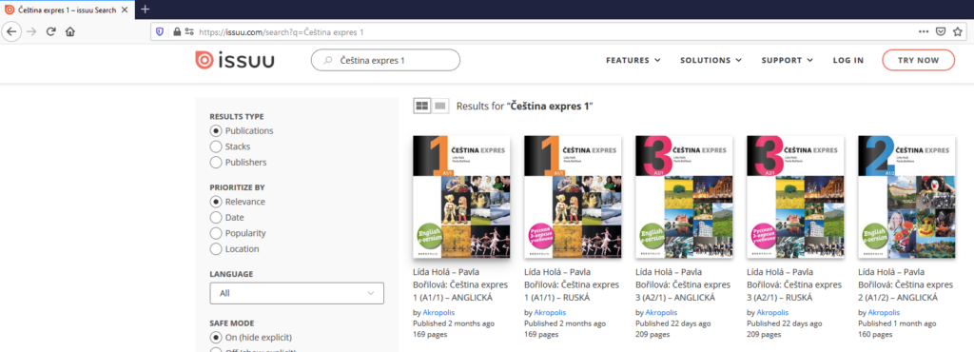Image resolution: width=974 pixels, height=352 pixels.
Task: Click Akropolis under expres 3 ANGLICKÁ
Action: point(661,312)
